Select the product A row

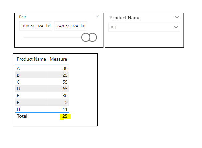tap(42, 68)
